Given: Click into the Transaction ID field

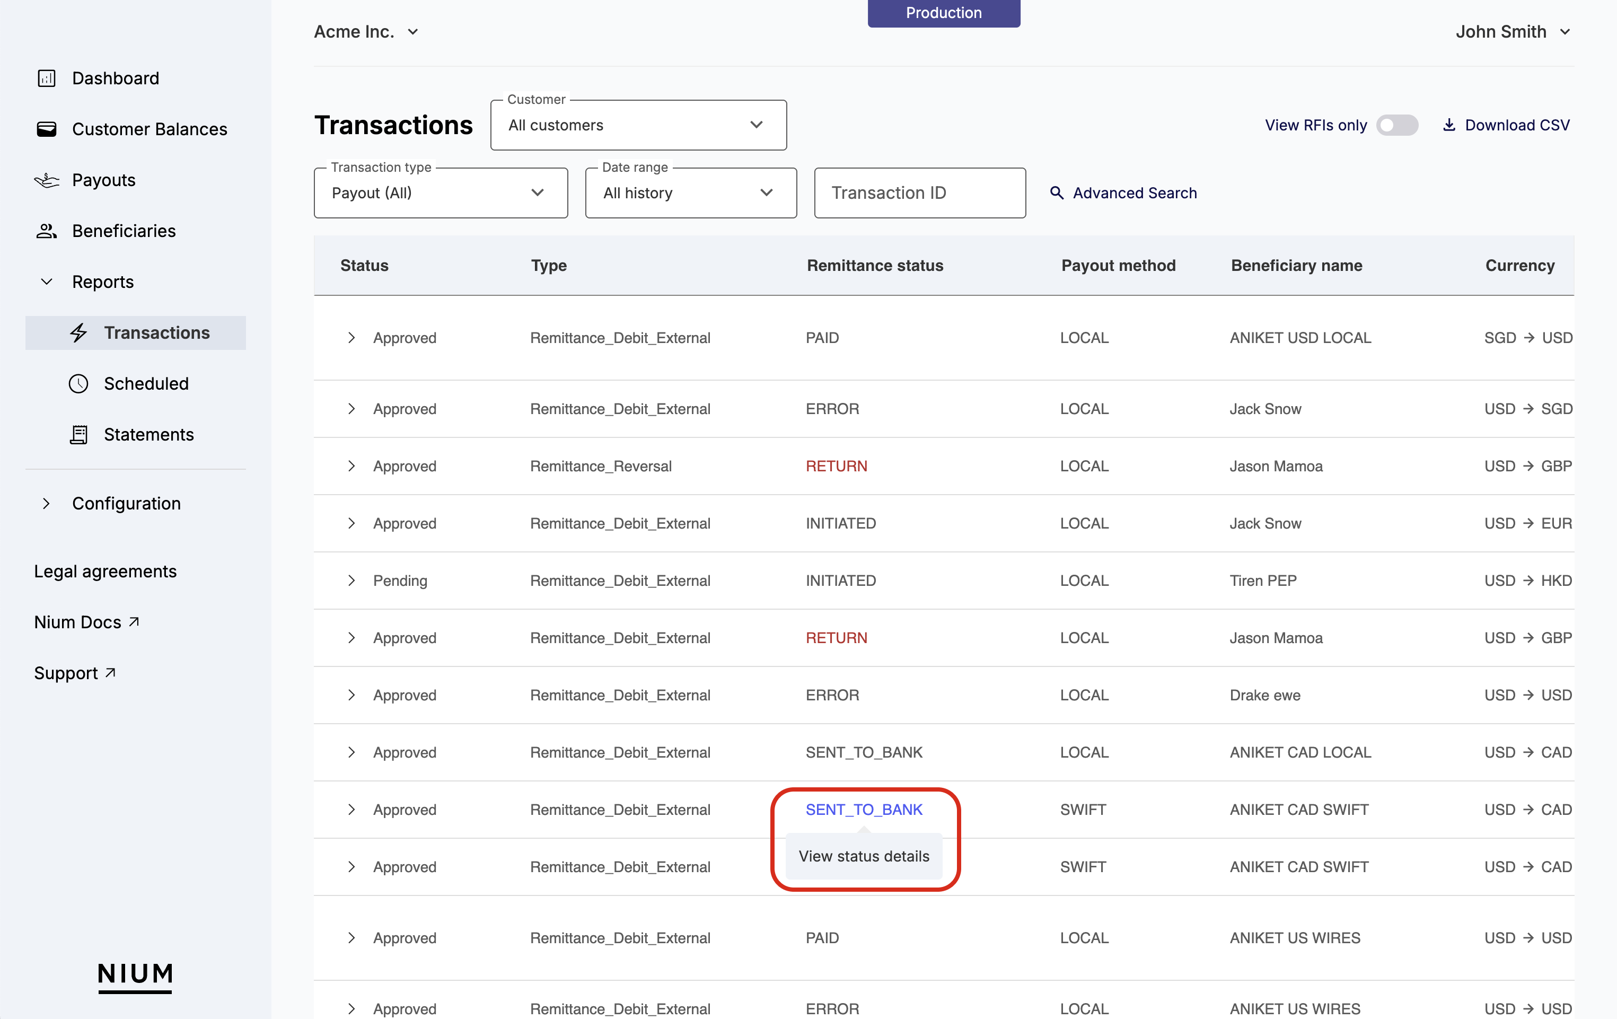Looking at the screenshot, I should pos(919,194).
